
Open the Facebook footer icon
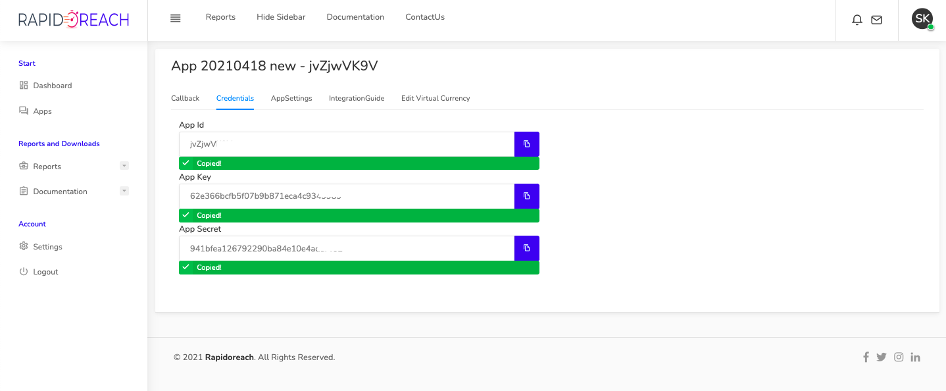[x=866, y=357]
